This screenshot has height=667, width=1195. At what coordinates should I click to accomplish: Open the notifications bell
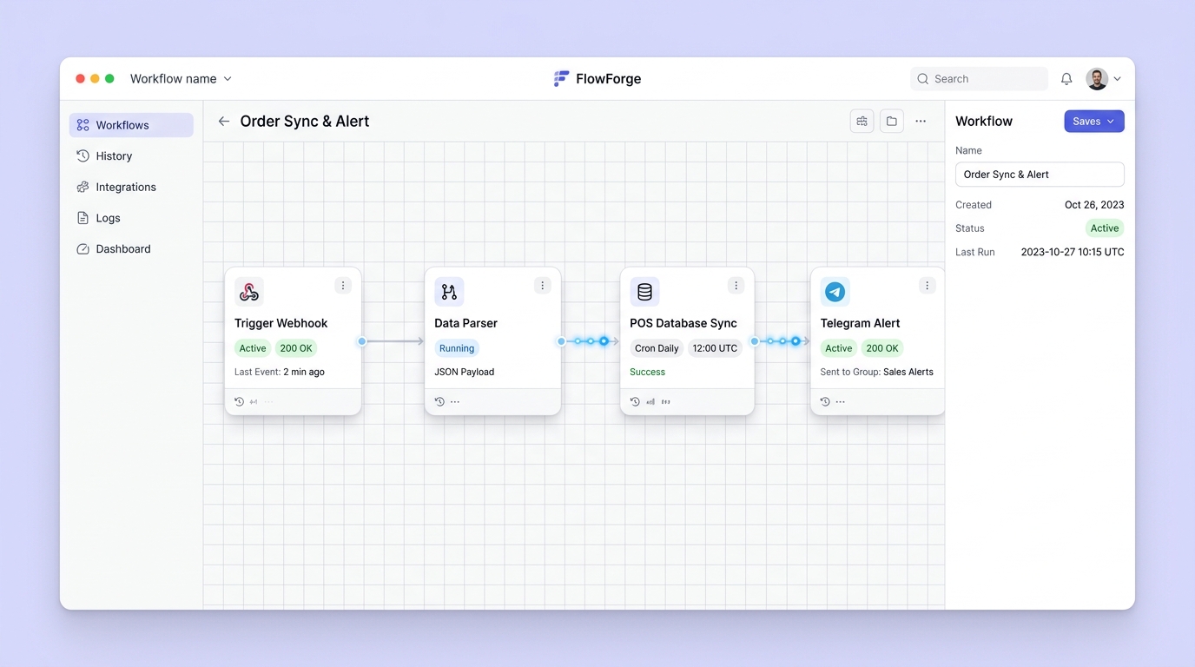1066,79
